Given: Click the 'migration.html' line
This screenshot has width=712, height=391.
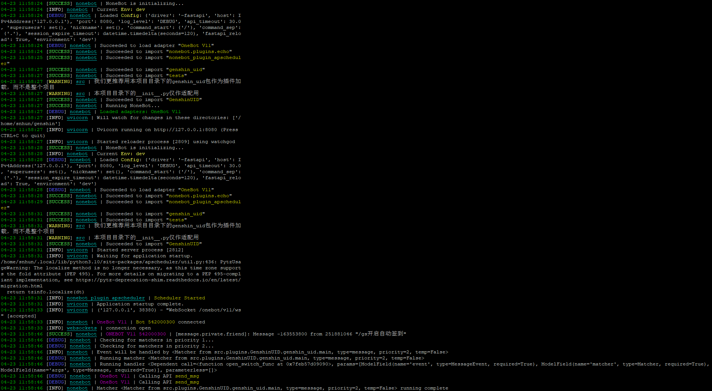Looking at the screenshot, I should (22, 286).
